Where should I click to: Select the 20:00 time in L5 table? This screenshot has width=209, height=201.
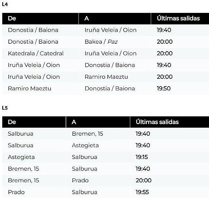[143, 180]
